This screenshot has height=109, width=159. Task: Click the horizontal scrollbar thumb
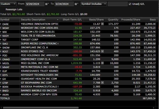click(41, 108)
